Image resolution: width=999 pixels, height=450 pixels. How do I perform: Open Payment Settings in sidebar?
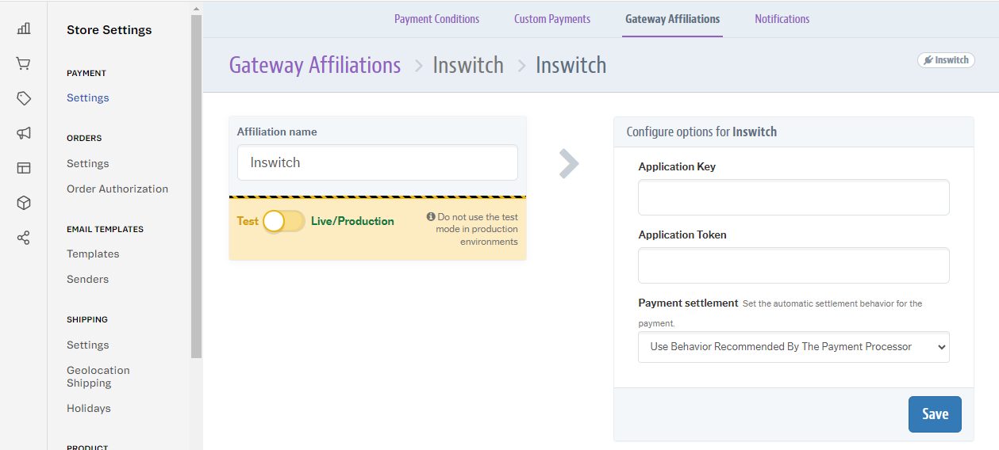(88, 98)
